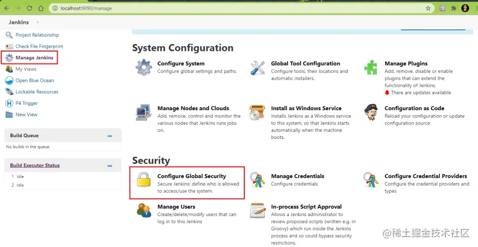Click the Configure System gear icon
The width and height of the screenshot is (478, 247).
(x=144, y=68)
